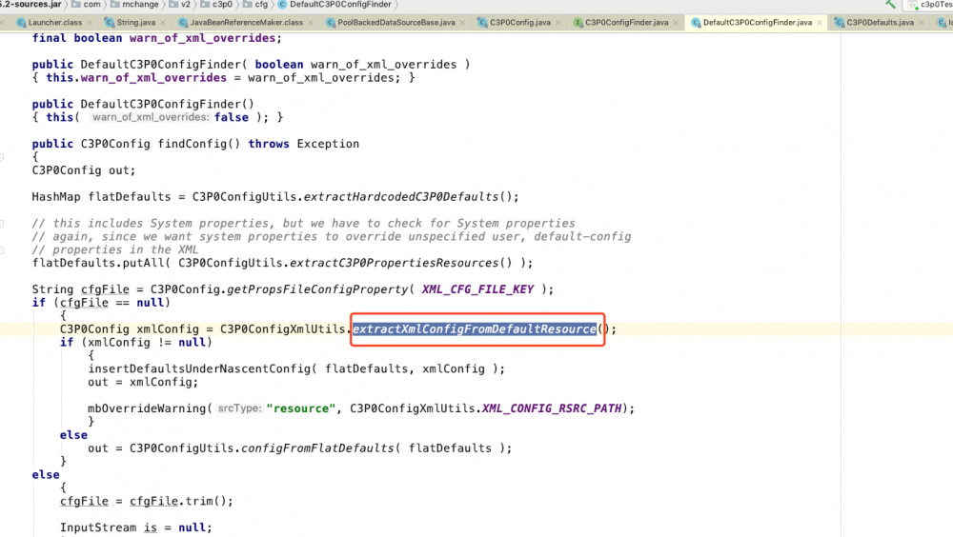Open the c3p0Test run configuration dropdown
Viewport: 953px width, 537px height.
click(x=930, y=5)
